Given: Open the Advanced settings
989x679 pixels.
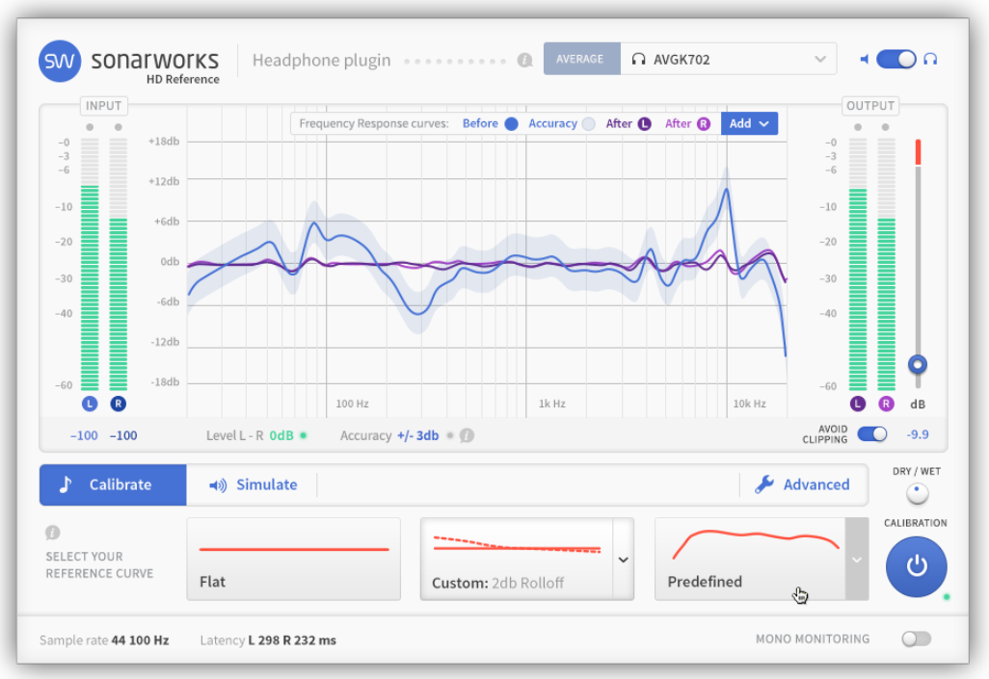Looking at the screenshot, I should [x=803, y=484].
